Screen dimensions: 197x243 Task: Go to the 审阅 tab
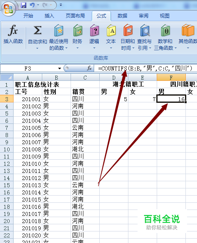(x=144, y=16)
